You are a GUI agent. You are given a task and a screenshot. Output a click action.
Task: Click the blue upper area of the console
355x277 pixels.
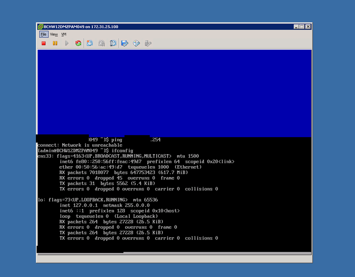point(174,93)
